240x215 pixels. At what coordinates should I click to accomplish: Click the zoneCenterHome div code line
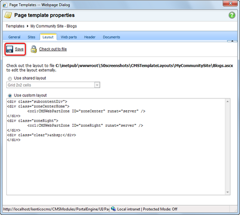38,106
